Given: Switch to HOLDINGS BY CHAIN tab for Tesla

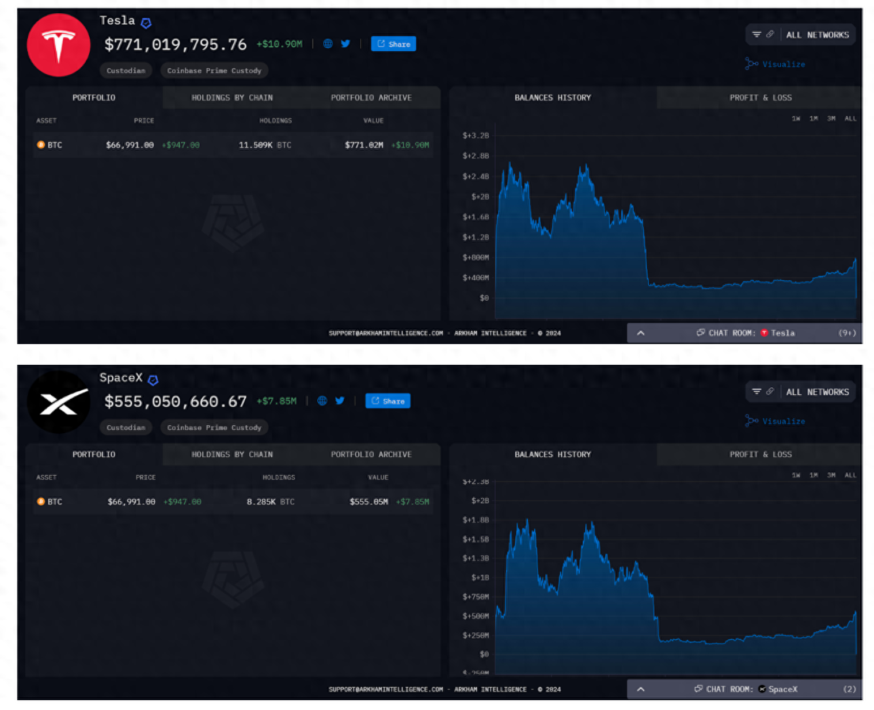Looking at the screenshot, I should pos(232,98).
